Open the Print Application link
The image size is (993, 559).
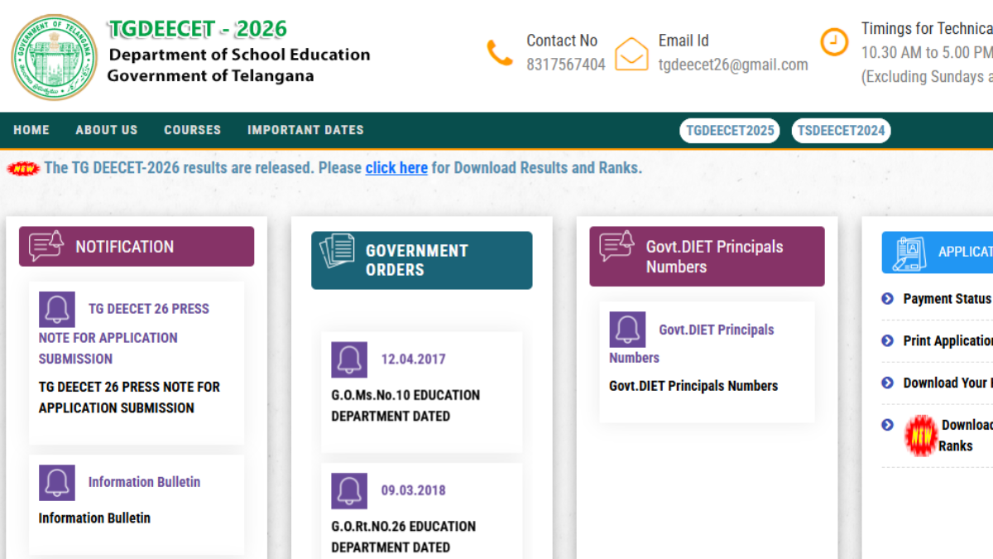tap(948, 340)
